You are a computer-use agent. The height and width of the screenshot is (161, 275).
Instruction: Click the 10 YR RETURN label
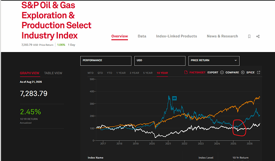pyautogui.click(x=29, y=119)
